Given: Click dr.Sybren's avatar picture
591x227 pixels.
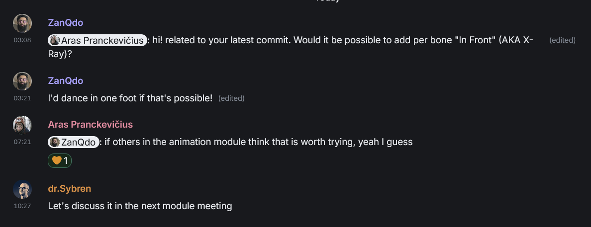Looking at the screenshot, I should [22, 189].
